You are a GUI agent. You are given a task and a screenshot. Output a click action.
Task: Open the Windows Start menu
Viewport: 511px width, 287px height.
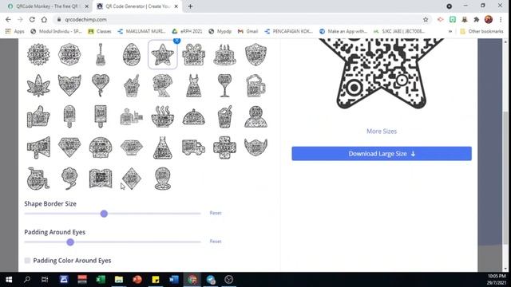click(x=9, y=280)
